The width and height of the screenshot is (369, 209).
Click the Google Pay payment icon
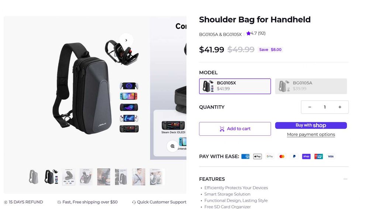click(x=270, y=156)
